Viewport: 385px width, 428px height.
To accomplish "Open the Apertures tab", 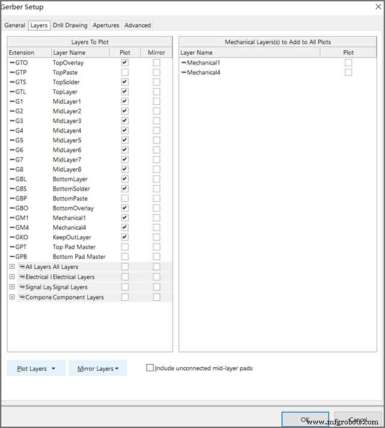I will pyautogui.click(x=106, y=25).
